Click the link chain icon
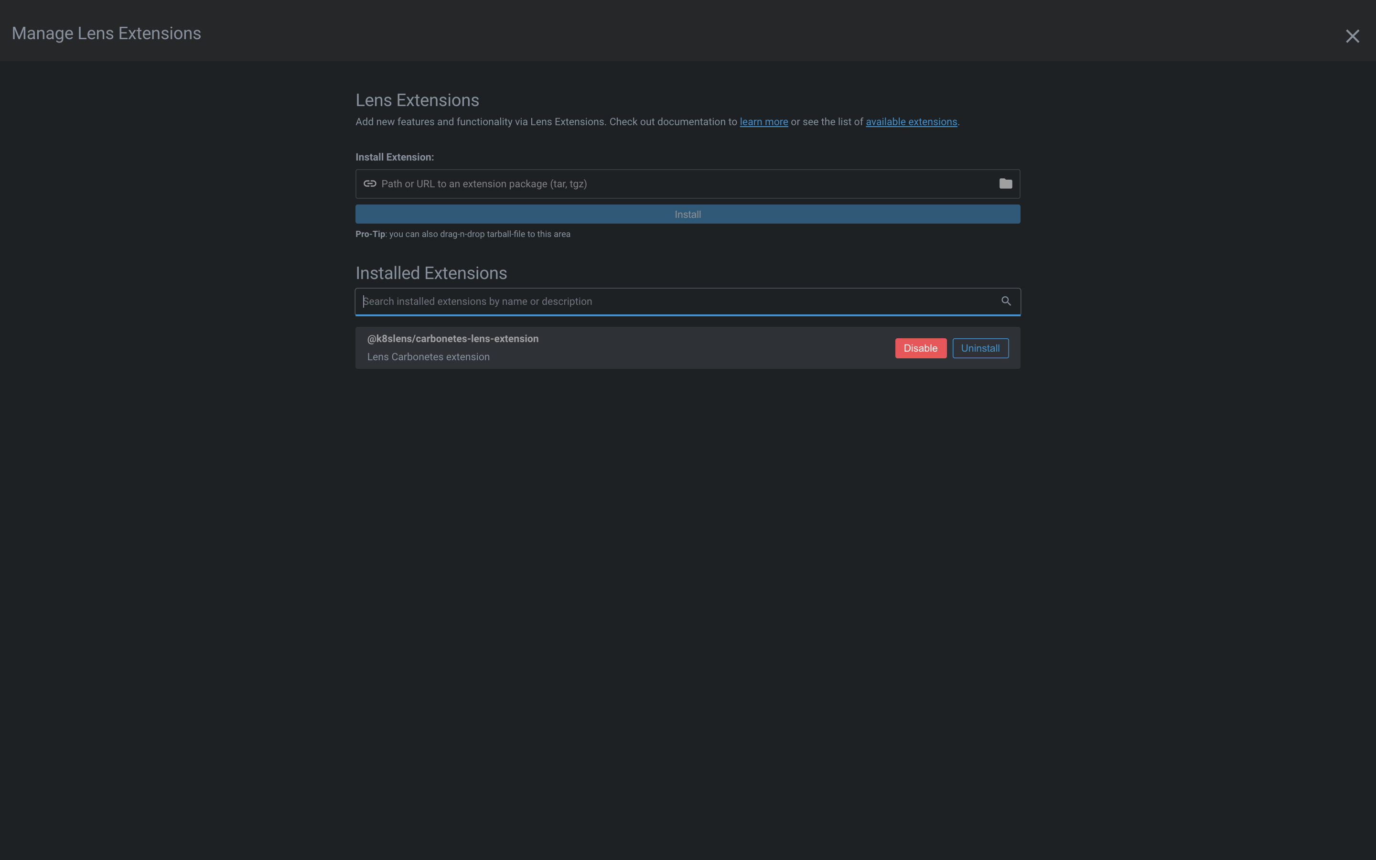Image resolution: width=1376 pixels, height=860 pixels. 370,184
